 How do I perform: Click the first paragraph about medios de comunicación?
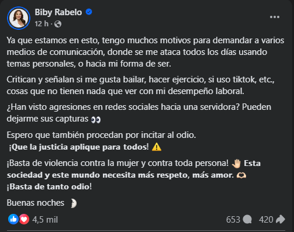(146, 52)
